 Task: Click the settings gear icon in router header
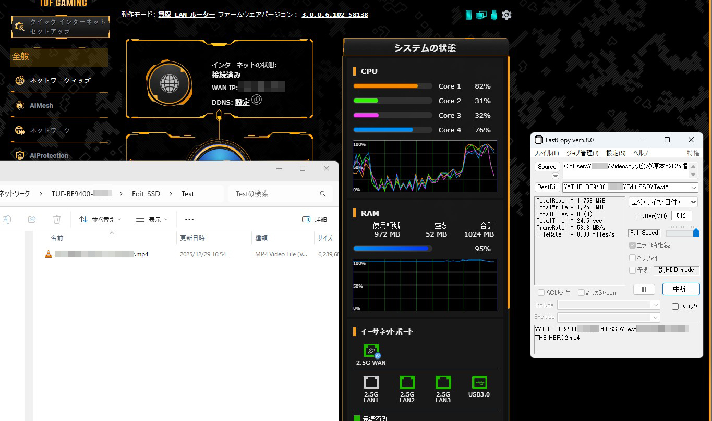coord(506,15)
